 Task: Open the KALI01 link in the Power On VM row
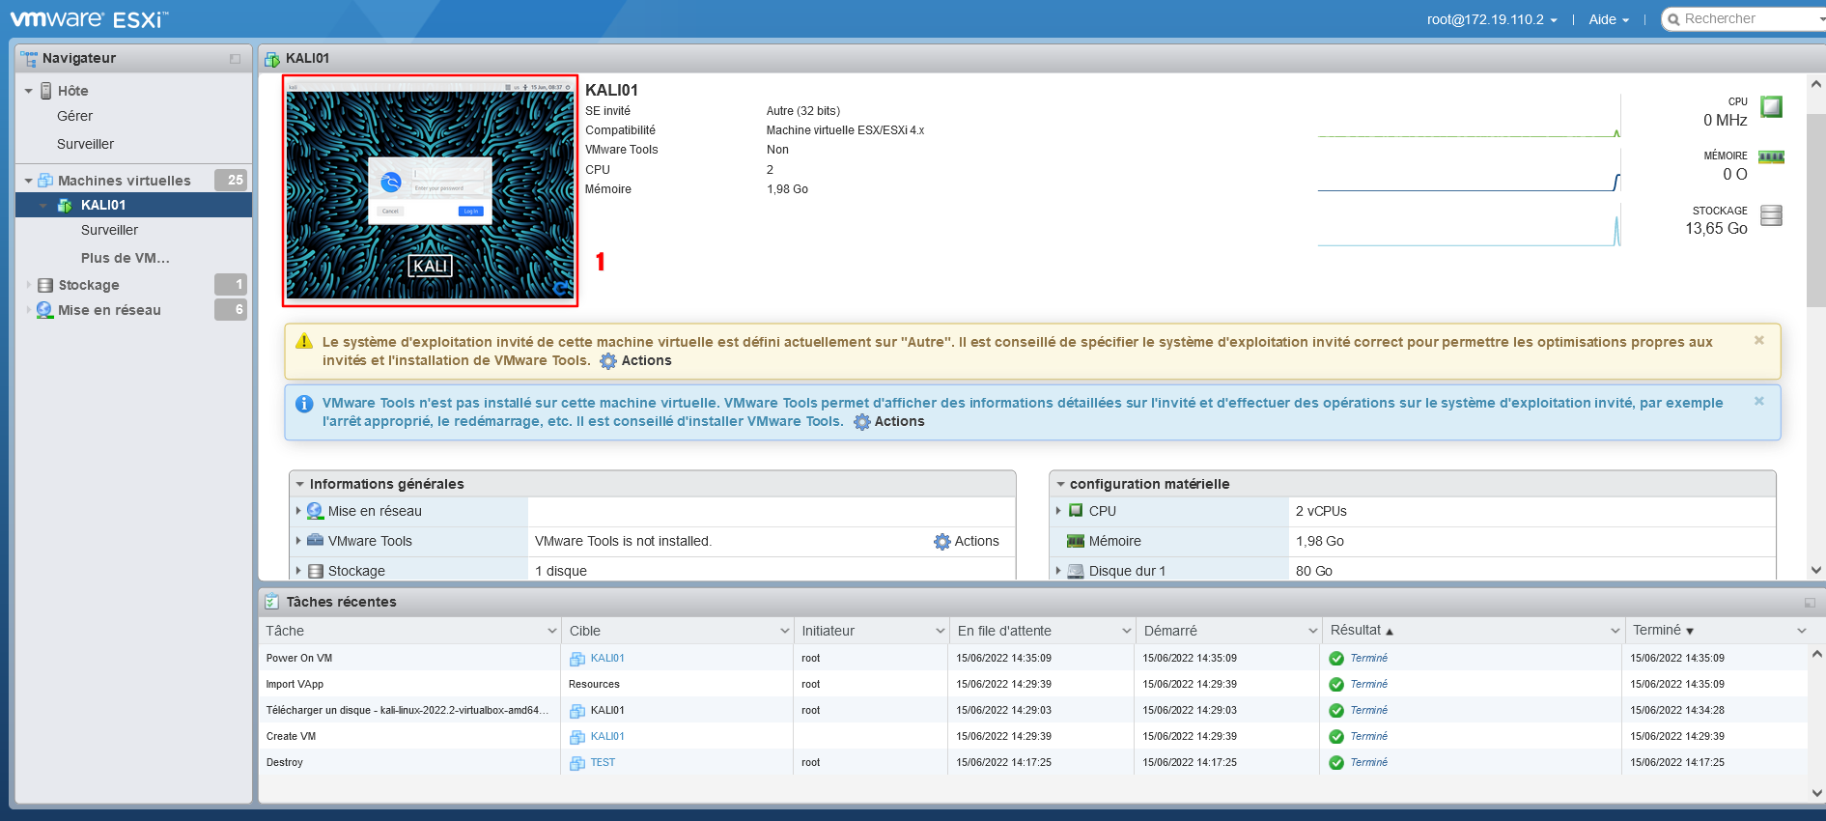(x=607, y=658)
